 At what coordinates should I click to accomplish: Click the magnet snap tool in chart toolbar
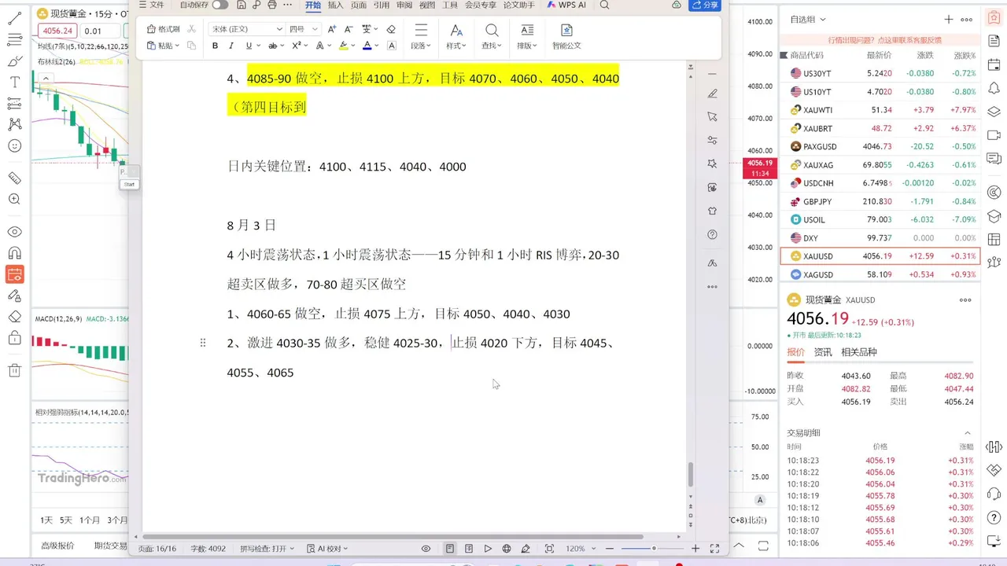(14, 253)
